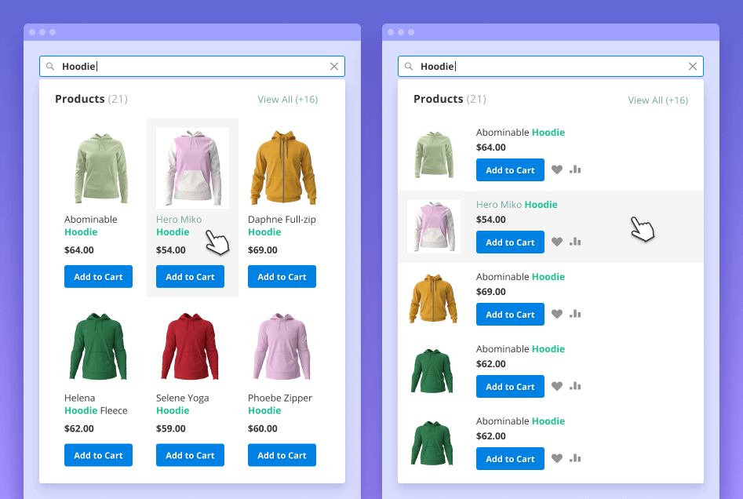Click the heart icon for the $69.00 hoodie
The image size is (743, 499).
(x=557, y=315)
